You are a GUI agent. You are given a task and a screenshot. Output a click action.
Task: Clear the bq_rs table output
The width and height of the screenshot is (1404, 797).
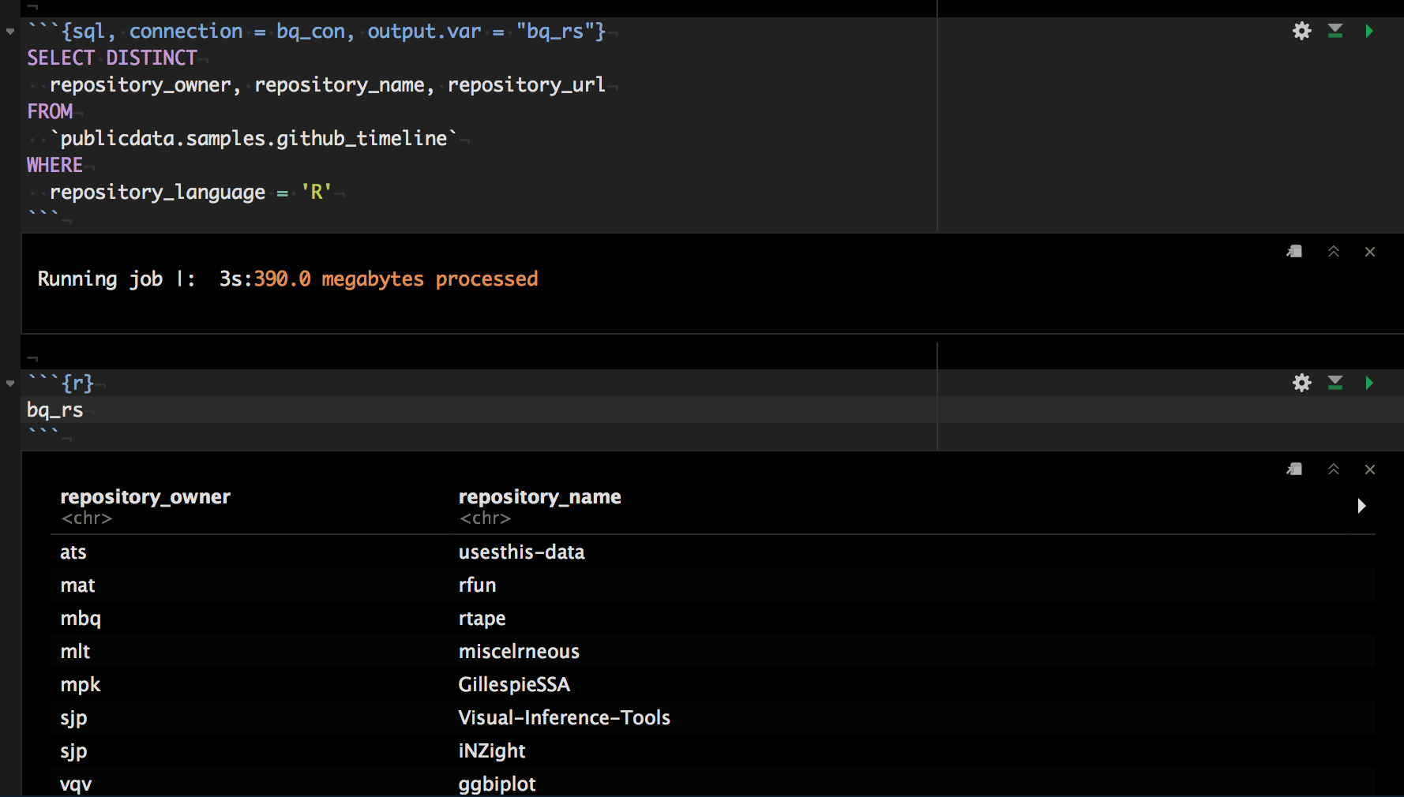(x=1370, y=470)
